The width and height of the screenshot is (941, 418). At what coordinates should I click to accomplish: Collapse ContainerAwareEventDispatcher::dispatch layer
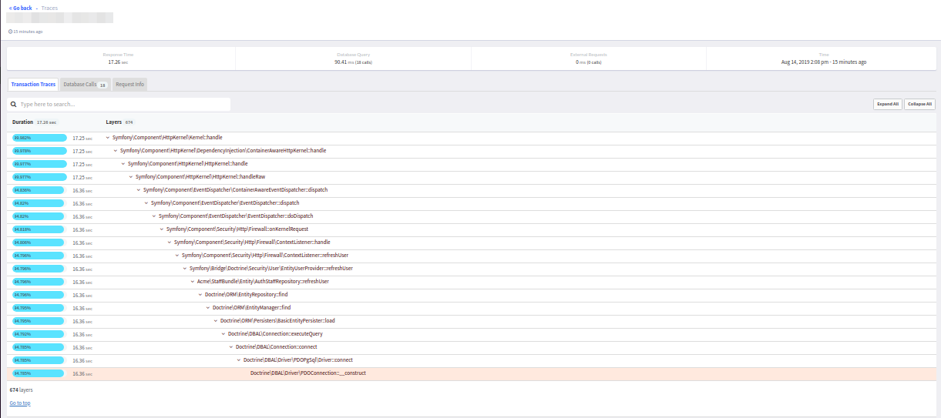tap(139, 190)
